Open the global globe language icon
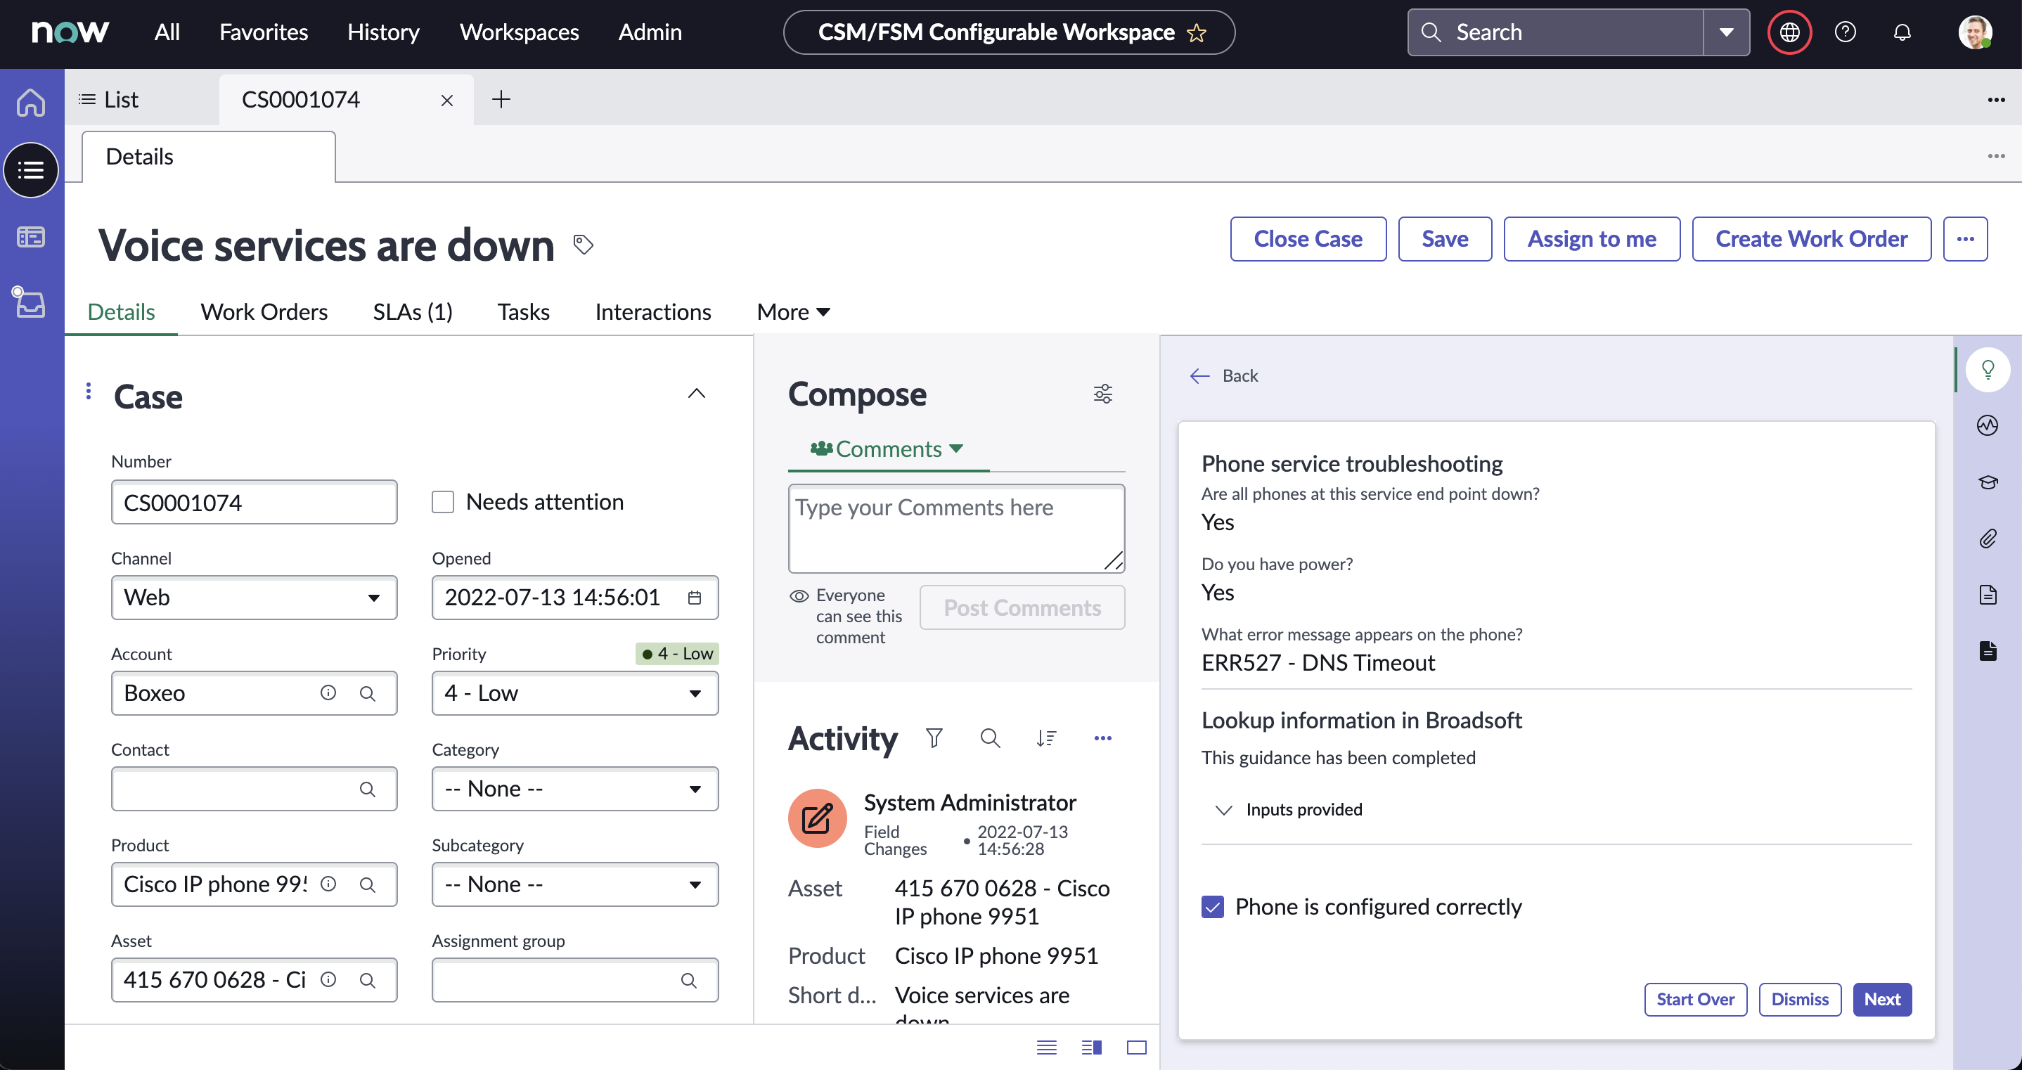This screenshot has height=1070, width=2022. (1789, 32)
